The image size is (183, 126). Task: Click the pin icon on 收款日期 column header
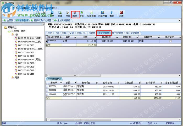pyautogui.click(x=137, y=37)
